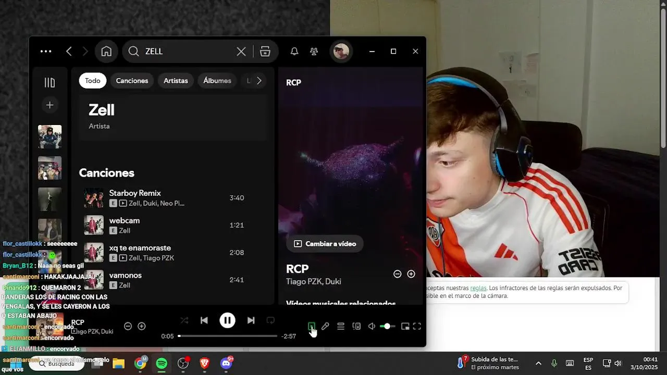
Task: Click the search magnifier icon
Action: pos(133,51)
